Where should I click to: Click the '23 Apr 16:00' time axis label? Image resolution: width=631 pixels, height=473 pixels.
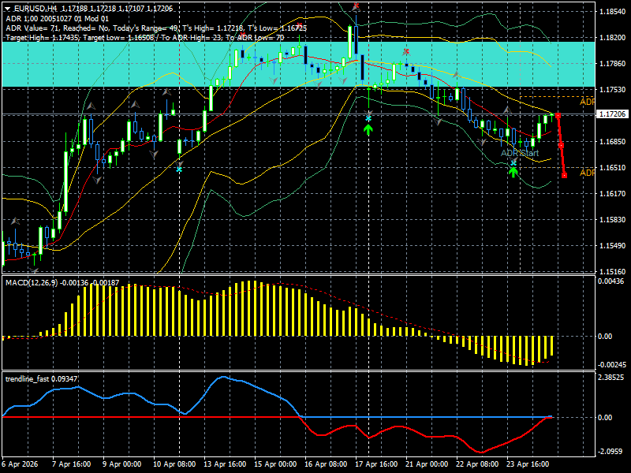click(528, 464)
